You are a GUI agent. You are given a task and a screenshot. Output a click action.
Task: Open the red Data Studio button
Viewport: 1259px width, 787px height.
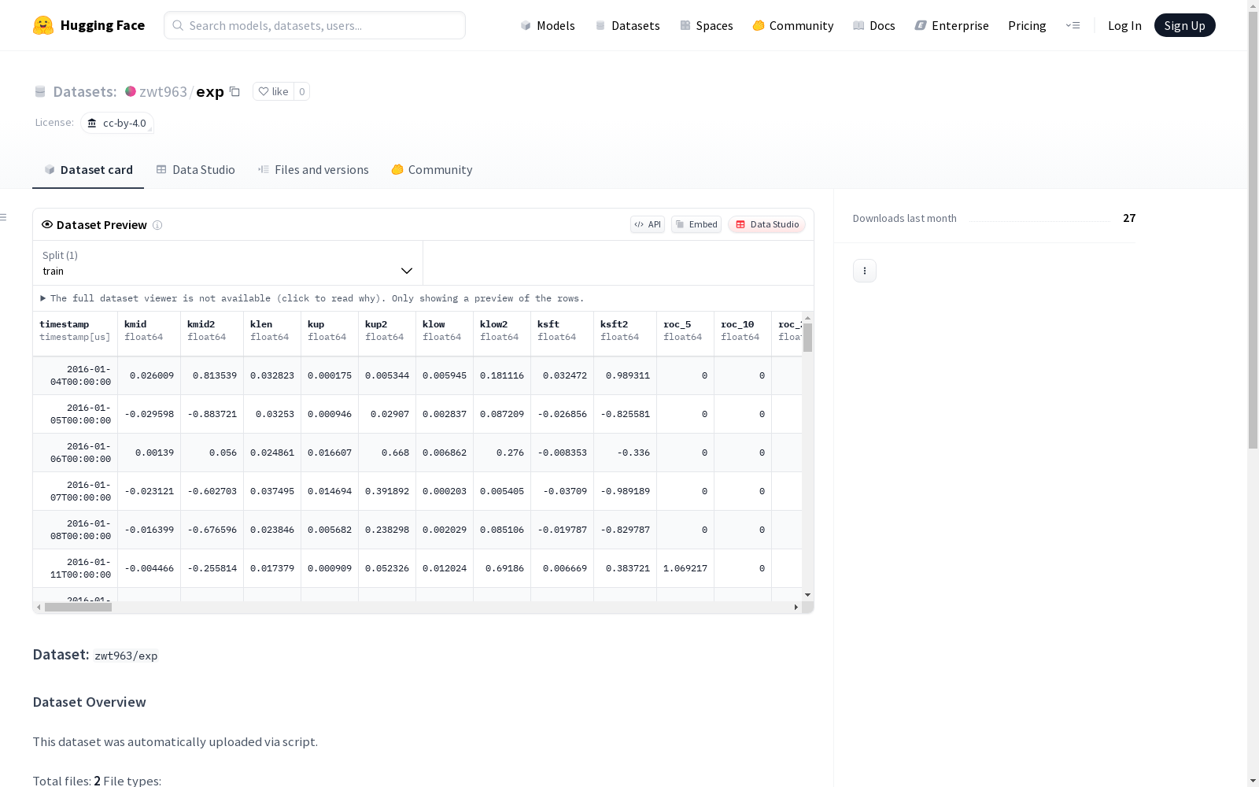click(766, 224)
